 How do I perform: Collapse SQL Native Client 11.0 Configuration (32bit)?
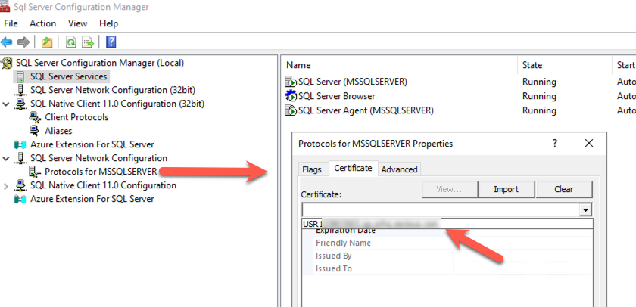[x=7, y=104]
